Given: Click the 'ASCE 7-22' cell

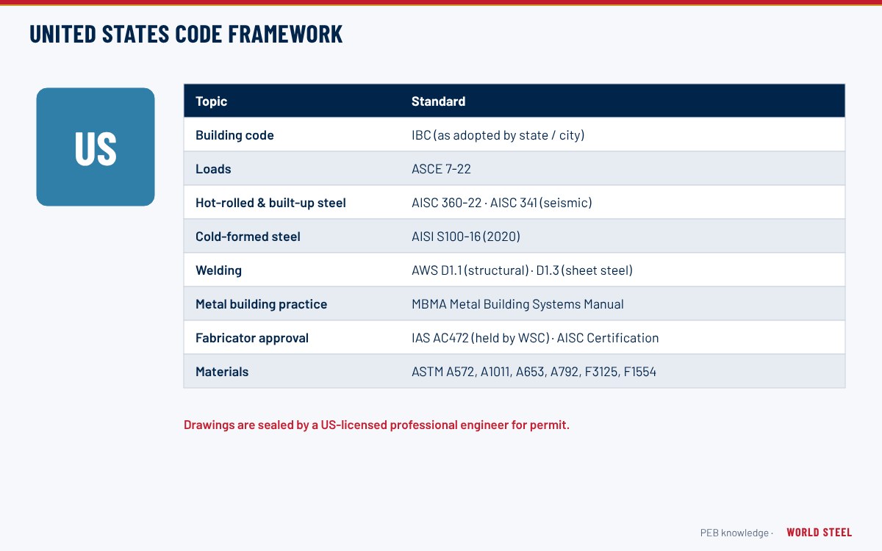Looking at the screenshot, I should click(x=441, y=169).
